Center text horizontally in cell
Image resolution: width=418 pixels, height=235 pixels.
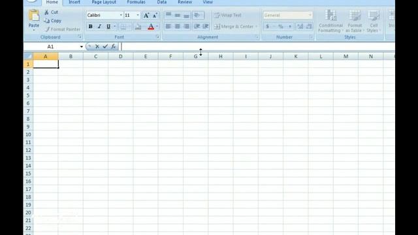point(177,26)
